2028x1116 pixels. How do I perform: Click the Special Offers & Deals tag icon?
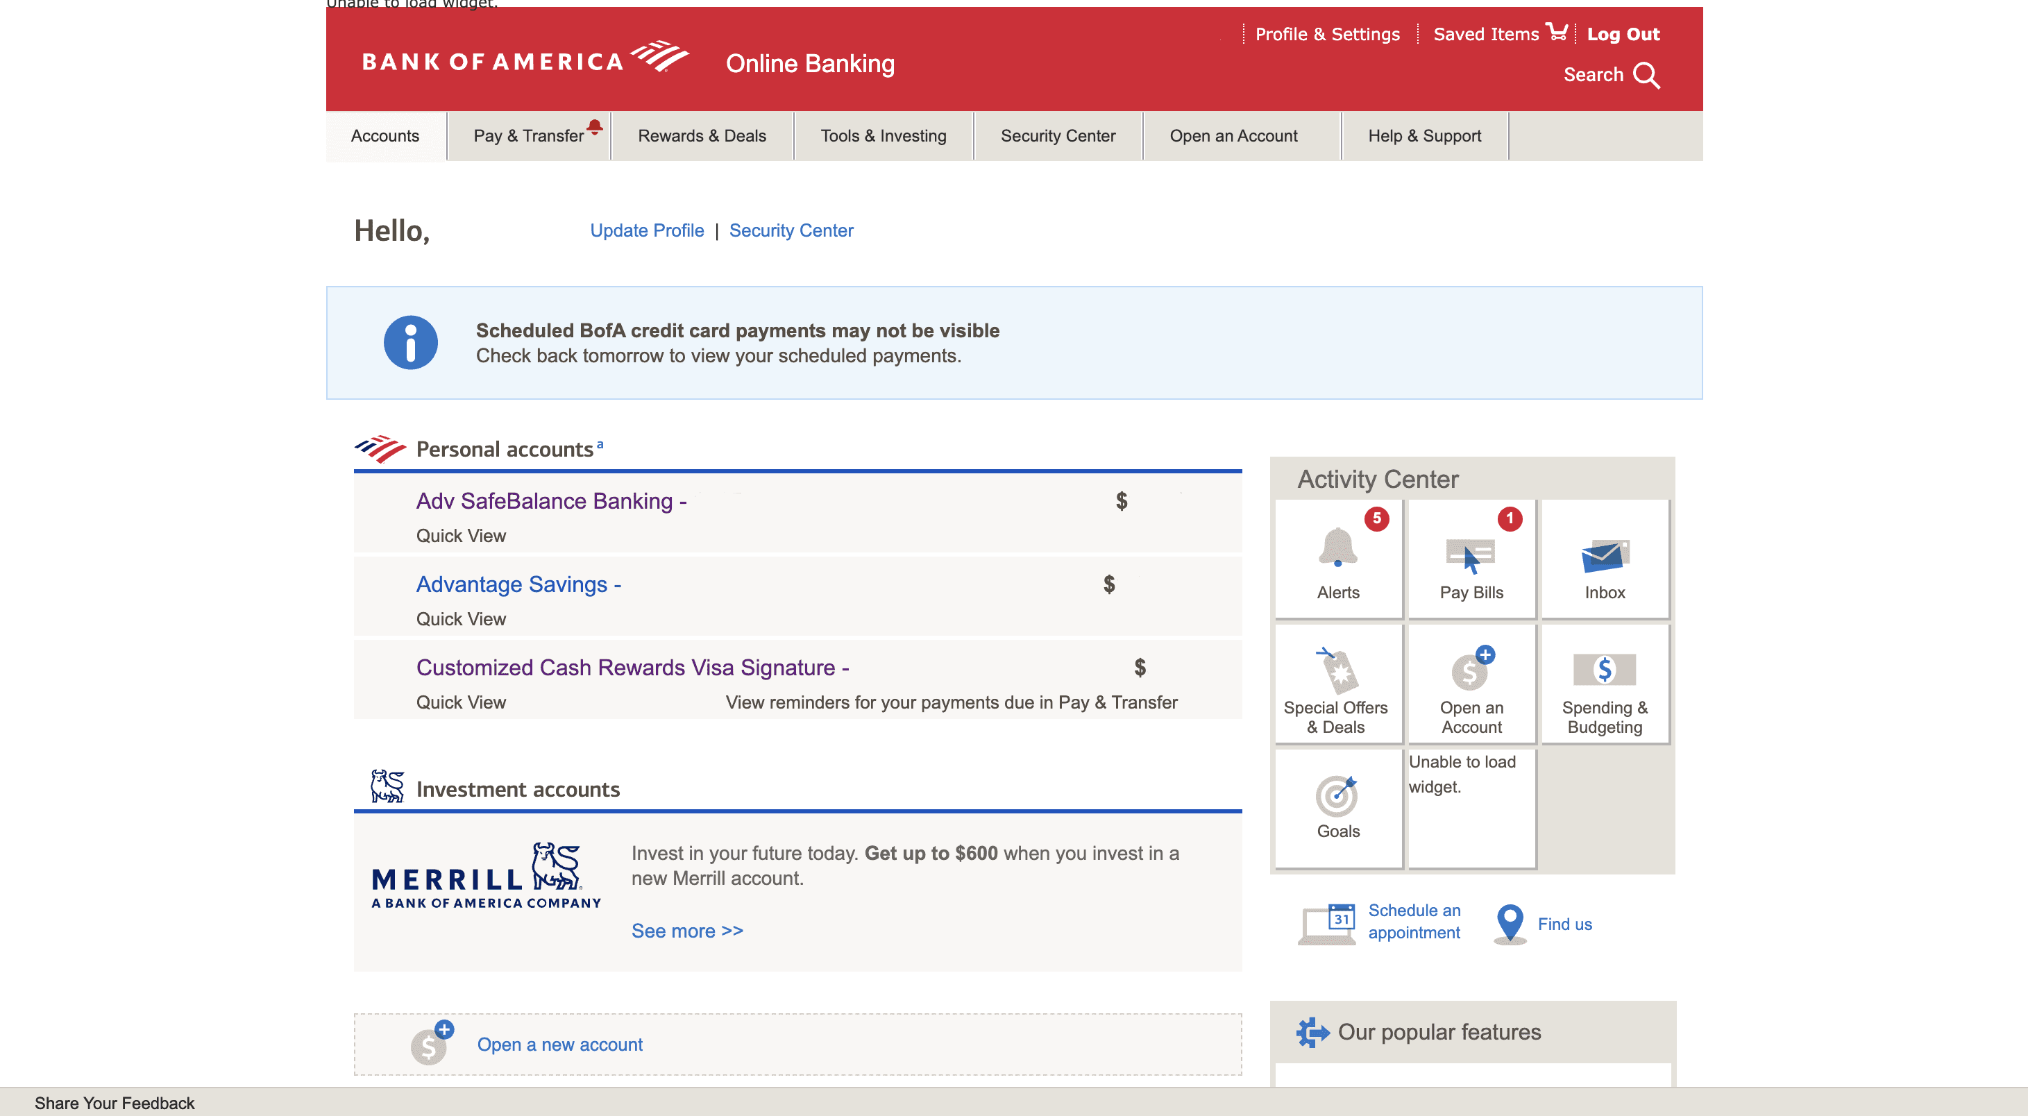1337,671
